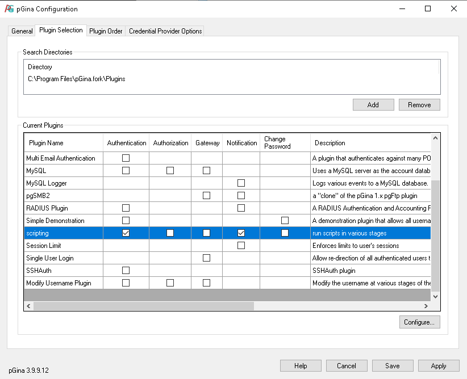Tick Change Password for Simple Demonstration

(x=285, y=221)
